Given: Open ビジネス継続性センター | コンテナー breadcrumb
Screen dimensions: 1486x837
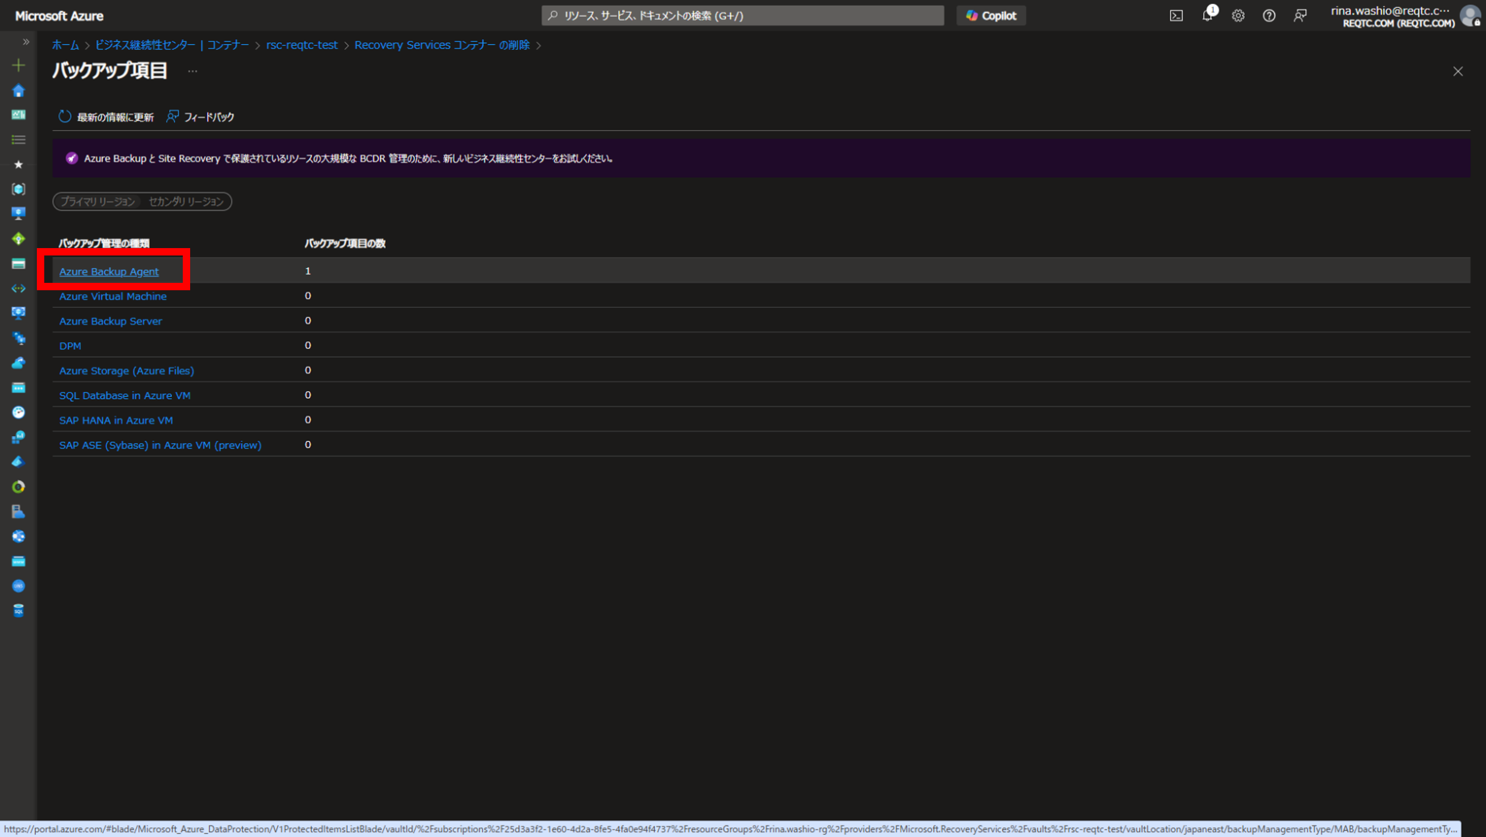Looking at the screenshot, I should [x=172, y=45].
